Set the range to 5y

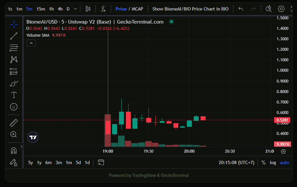30,162
